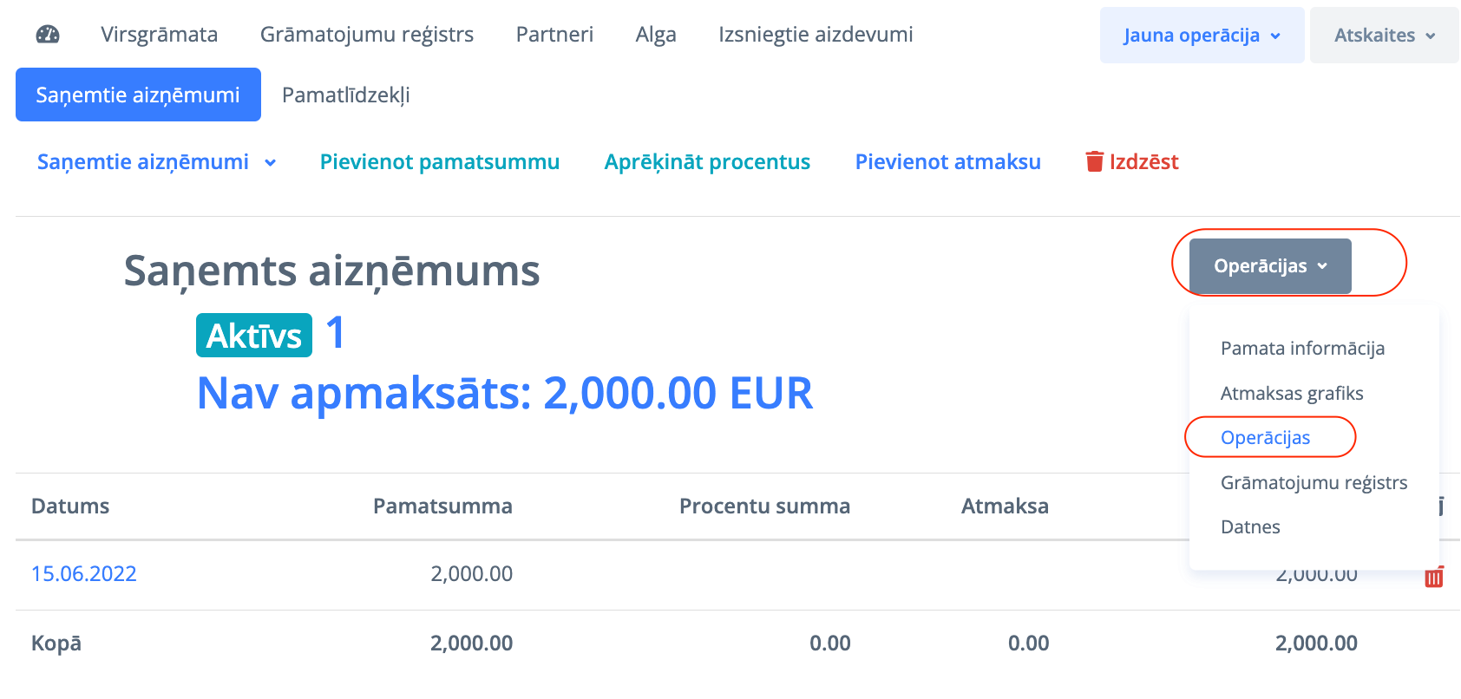Select Datnes menu entry
1461x699 pixels.
1249,527
